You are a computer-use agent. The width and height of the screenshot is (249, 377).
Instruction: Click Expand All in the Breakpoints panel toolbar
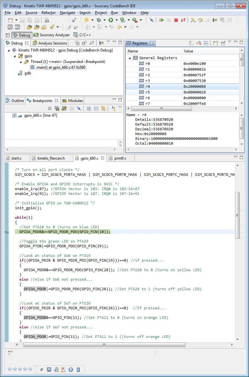[89, 109]
